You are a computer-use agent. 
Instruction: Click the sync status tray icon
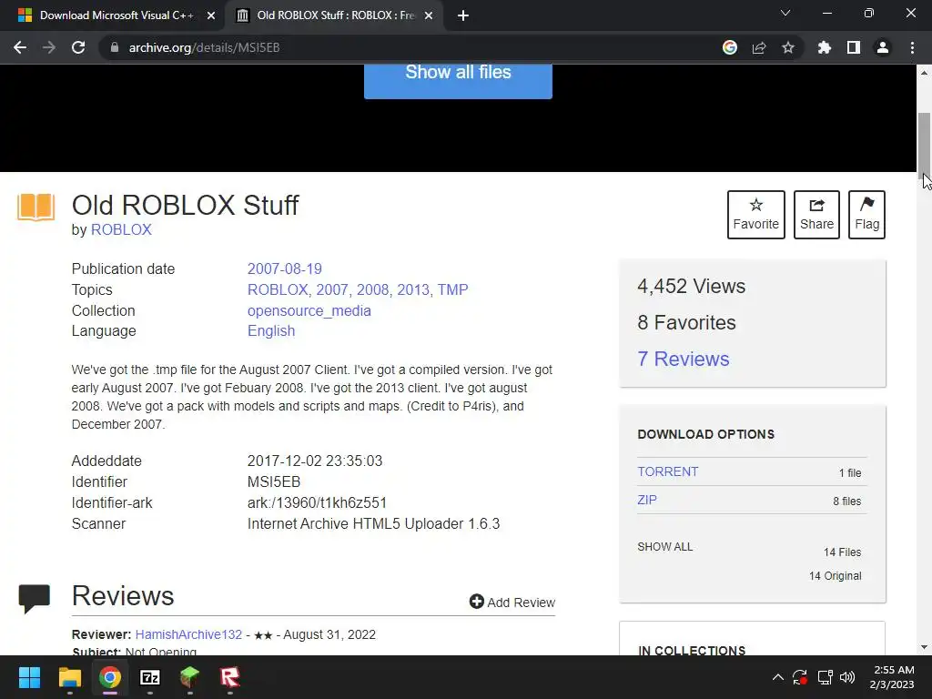point(800,677)
